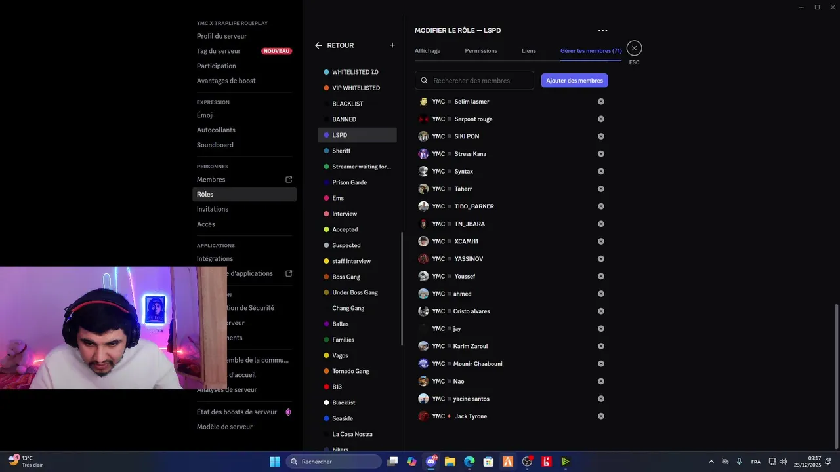The width and height of the screenshot is (840, 472).
Task: Open external link icon beside Membres
Action: 289,180
